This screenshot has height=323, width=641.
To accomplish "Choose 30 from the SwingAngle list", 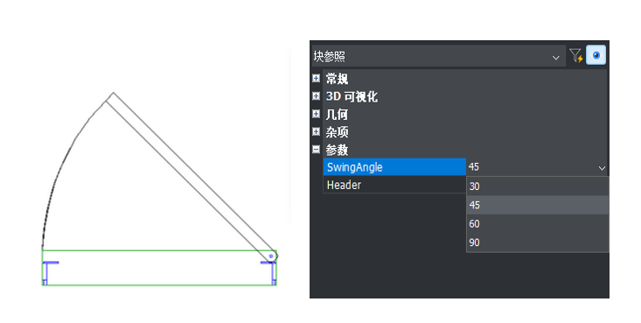I will pos(538,186).
